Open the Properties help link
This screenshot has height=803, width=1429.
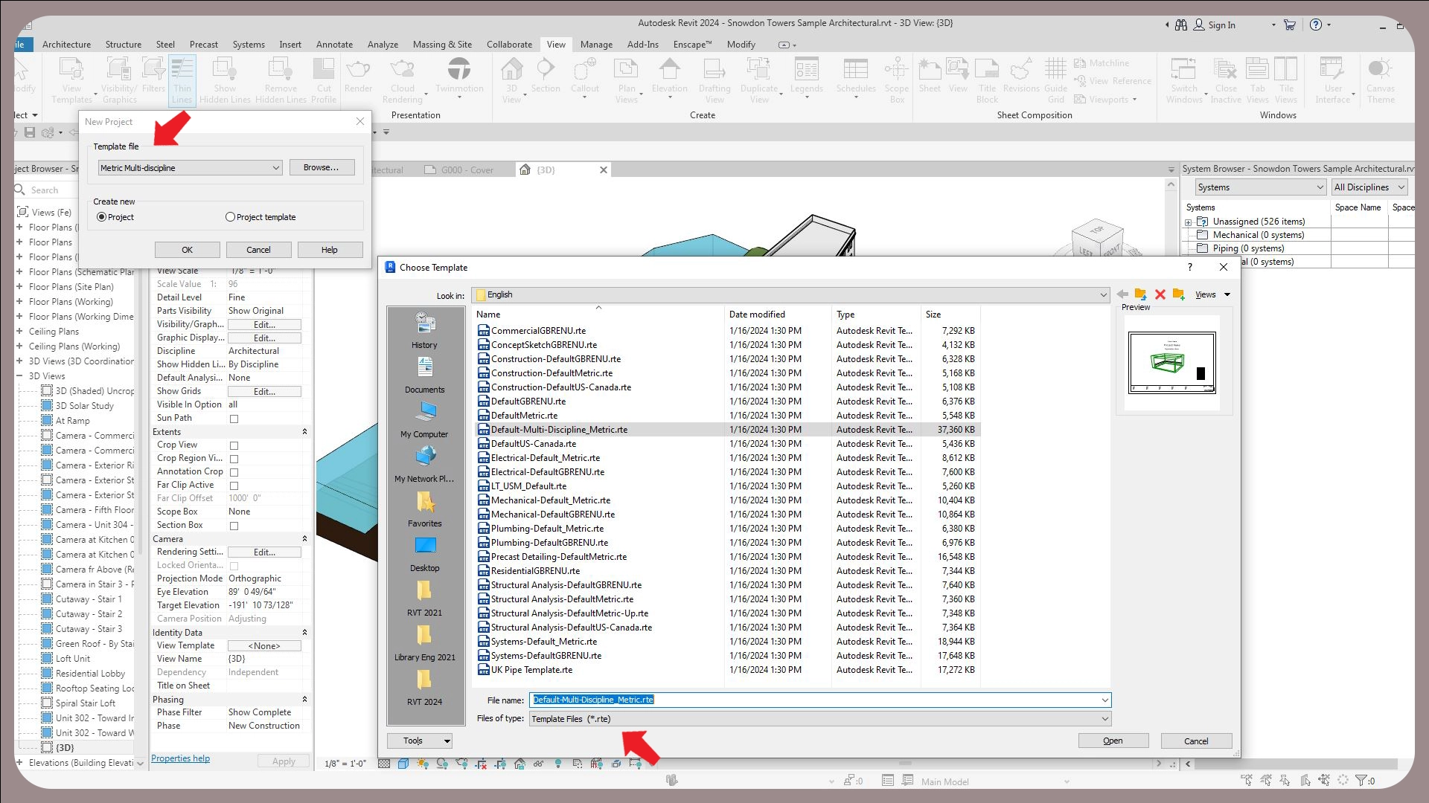(x=180, y=758)
